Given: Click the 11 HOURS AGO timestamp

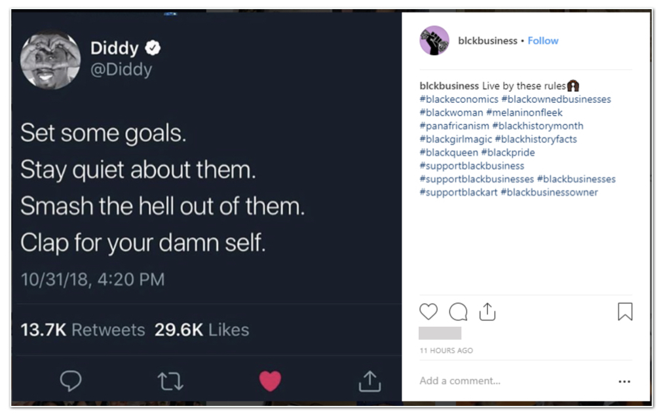Looking at the screenshot, I should (x=446, y=351).
